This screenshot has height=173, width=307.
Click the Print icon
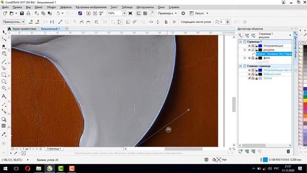[28, 13]
